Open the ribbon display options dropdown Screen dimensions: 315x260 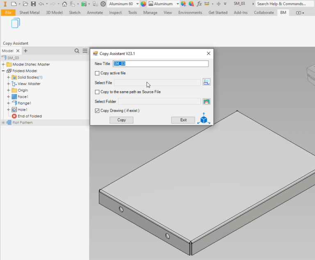[300, 13]
